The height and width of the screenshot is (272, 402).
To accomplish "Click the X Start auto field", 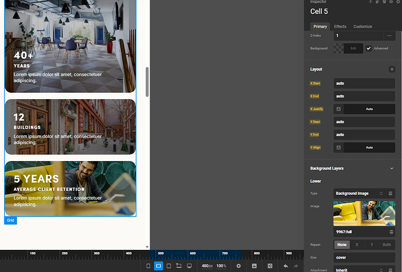I will coord(364,83).
